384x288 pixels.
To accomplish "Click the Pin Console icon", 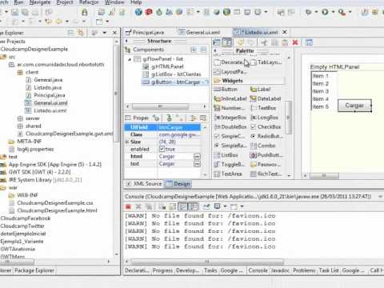I will [206, 206].
